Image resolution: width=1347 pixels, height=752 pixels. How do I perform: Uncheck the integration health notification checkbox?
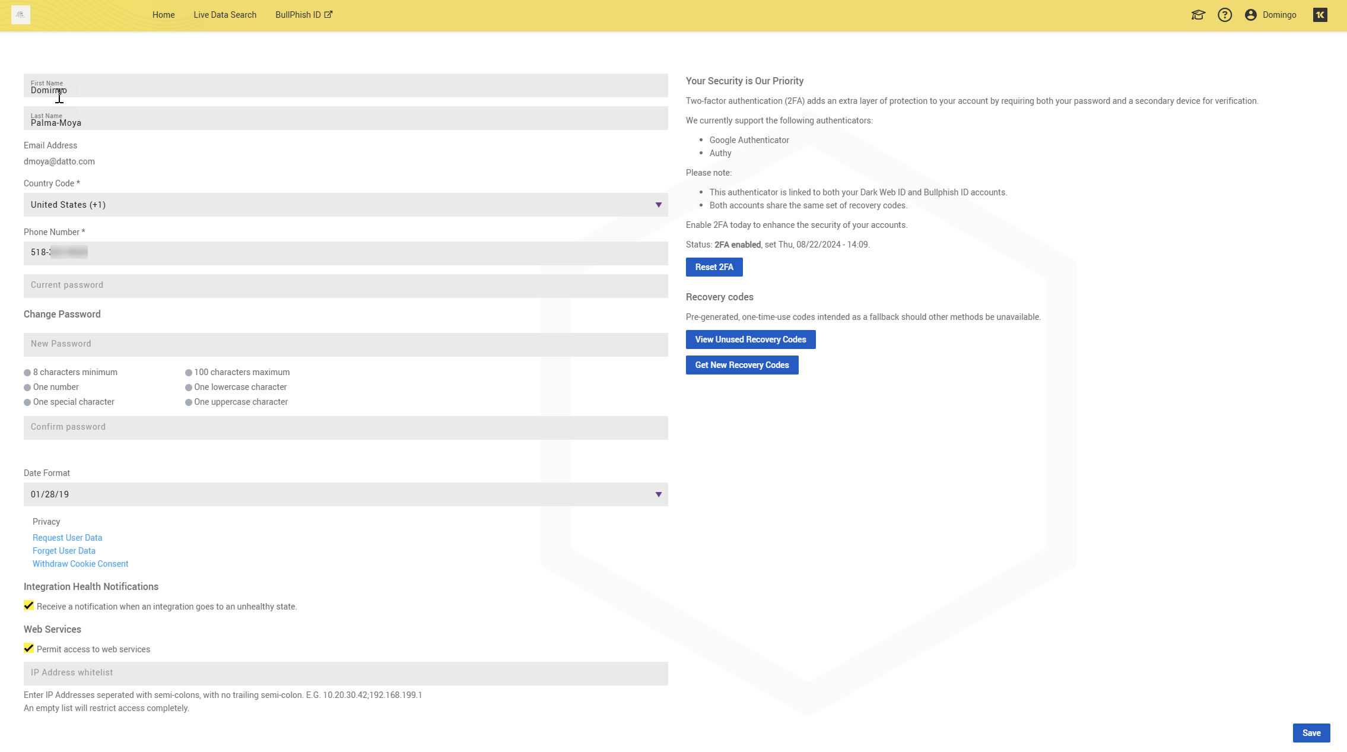pos(28,605)
